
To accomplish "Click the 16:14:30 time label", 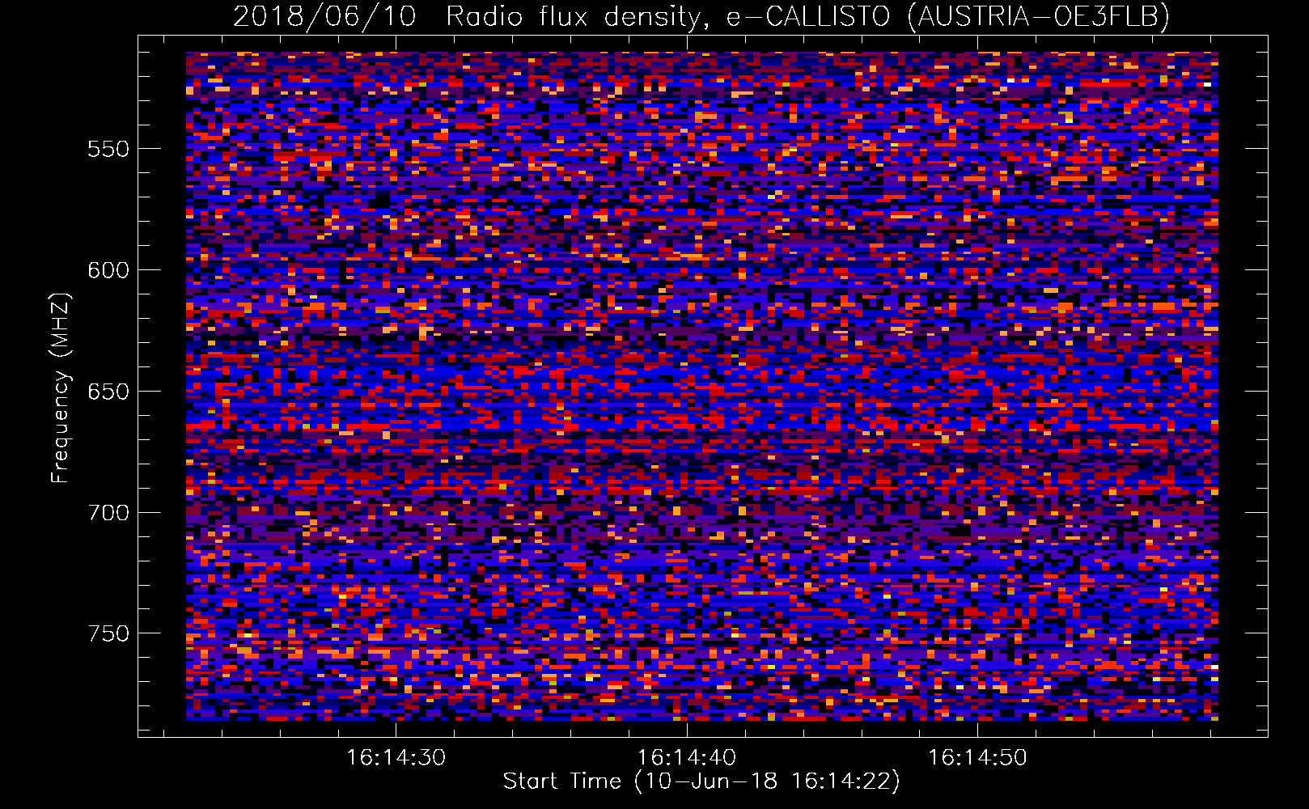I will click(396, 758).
